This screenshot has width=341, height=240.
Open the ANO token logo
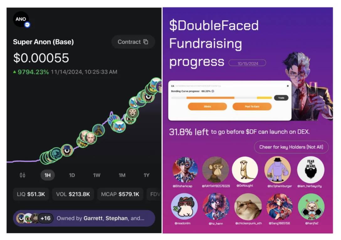21,19
